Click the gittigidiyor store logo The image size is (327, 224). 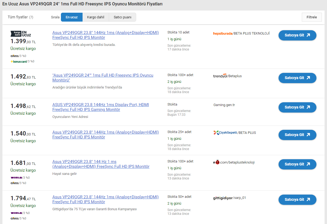pyautogui.click(x=223, y=198)
